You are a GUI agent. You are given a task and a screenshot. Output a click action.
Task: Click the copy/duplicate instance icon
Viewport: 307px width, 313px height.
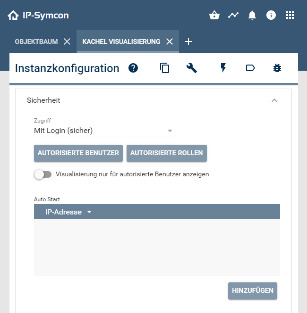pos(164,68)
